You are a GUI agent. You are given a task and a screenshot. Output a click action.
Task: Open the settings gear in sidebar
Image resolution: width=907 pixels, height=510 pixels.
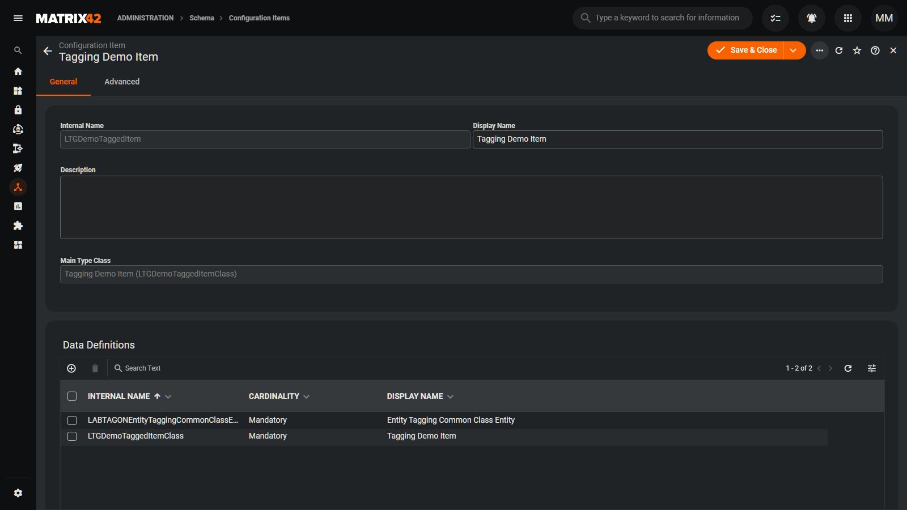(18, 493)
